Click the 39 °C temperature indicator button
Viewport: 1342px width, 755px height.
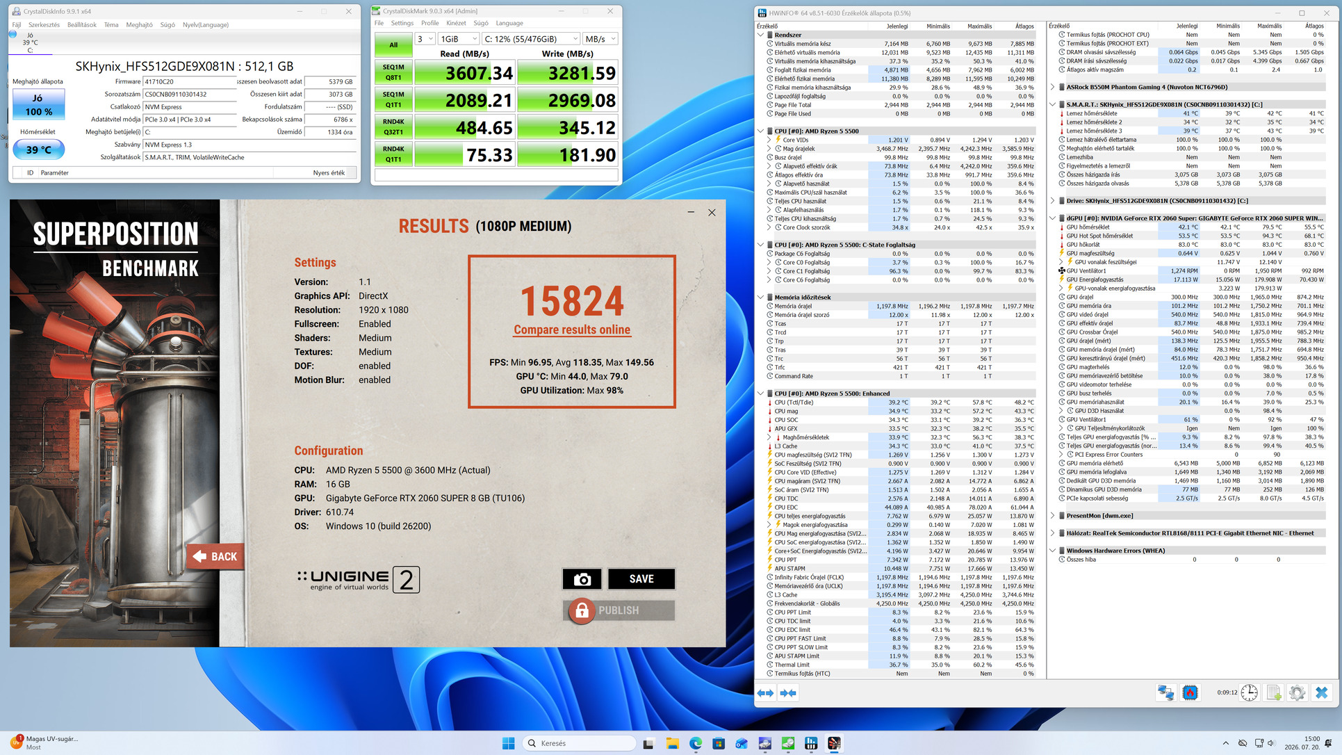(x=38, y=149)
